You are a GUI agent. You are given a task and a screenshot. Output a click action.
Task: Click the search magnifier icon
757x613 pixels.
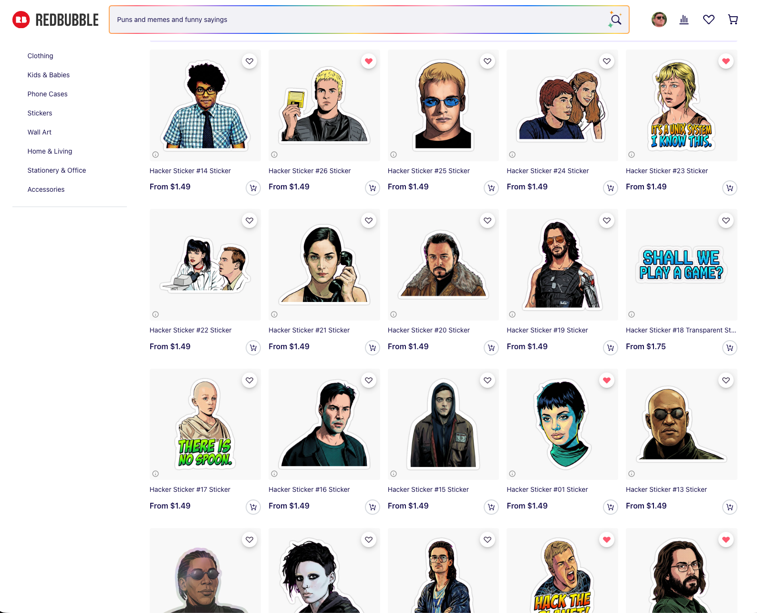click(616, 20)
